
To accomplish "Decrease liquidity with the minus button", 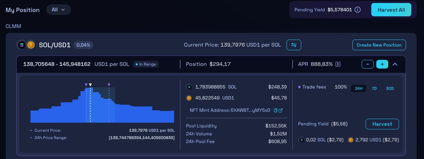I will [x=367, y=64].
